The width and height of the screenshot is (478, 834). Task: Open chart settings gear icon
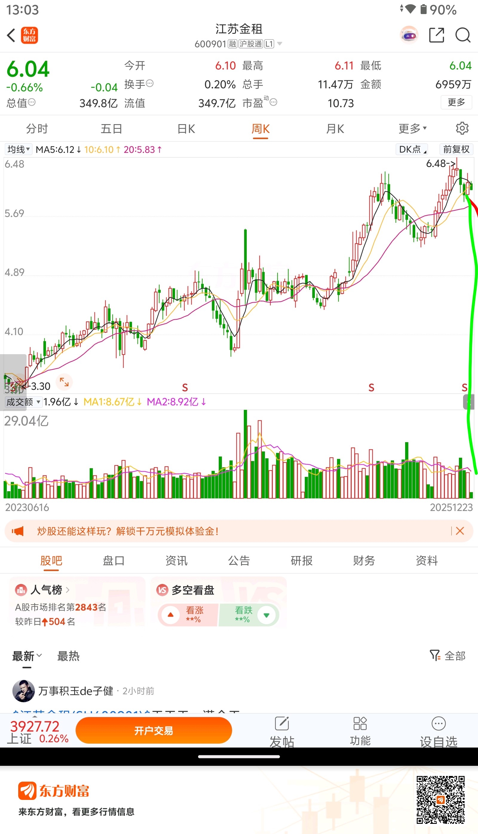coord(462,128)
